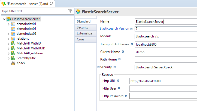
Task: Expand the MatchAll_relations node
Action: tap(8, 53)
